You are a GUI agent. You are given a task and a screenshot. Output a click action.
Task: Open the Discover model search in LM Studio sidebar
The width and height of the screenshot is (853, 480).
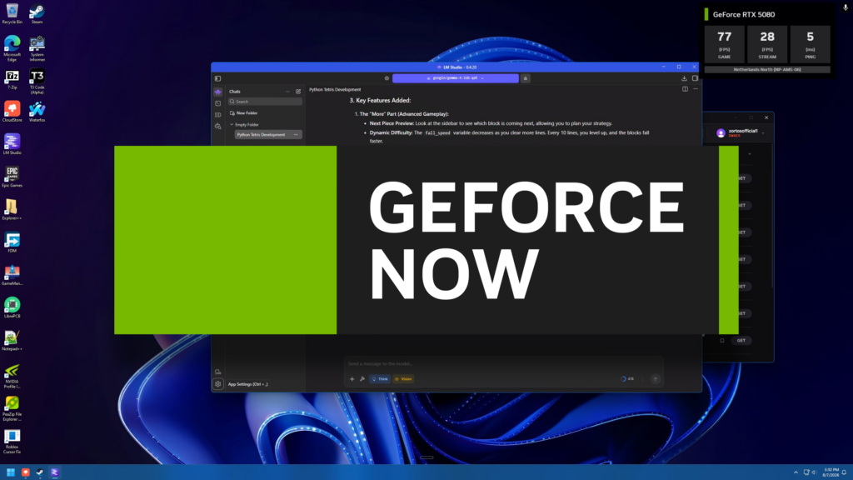pos(218,127)
